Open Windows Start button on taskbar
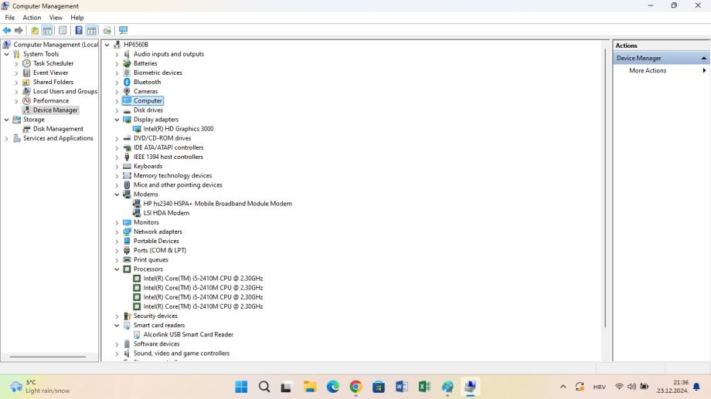Image resolution: width=711 pixels, height=399 pixels. pyautogui.click(x=241, y=387)
